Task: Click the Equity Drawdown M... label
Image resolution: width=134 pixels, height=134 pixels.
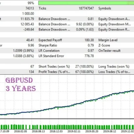Action: [115, 24]
